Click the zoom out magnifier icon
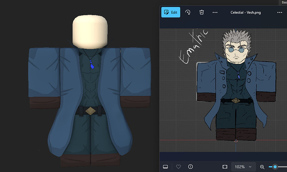The height and width of the screenshot is (172, 287). (x=262, y=167)
